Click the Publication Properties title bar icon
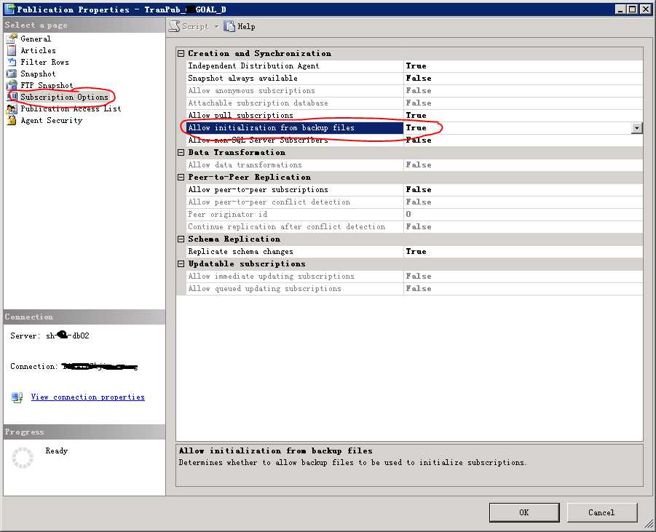This screenshot has height=532, width=656. (9, 9)
